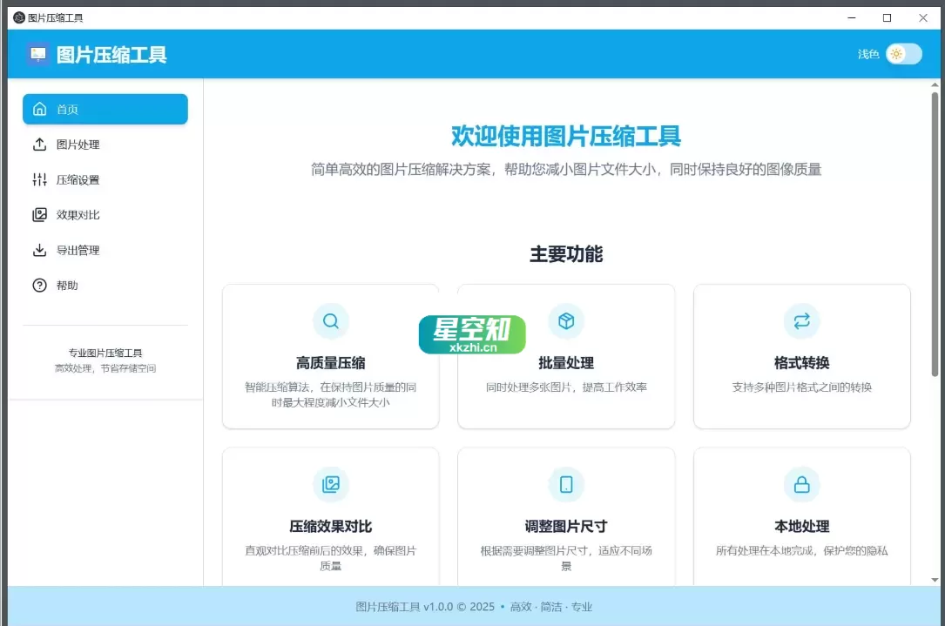This screenshot has width=945, height=626.
Task: Click the image-compare icon beside 效果对比
Action: [38, 214]
